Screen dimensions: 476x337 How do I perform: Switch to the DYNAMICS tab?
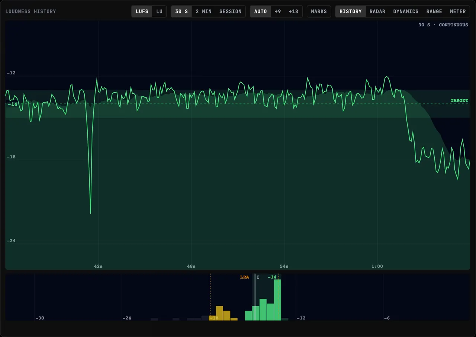[x=406, y=12]
